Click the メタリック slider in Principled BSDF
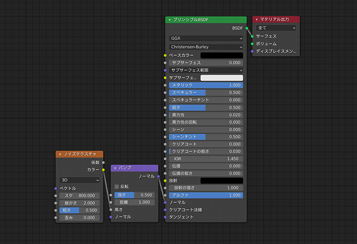This screenshot has width=357, height=244. pyautogui.click(x=206, y=85)
